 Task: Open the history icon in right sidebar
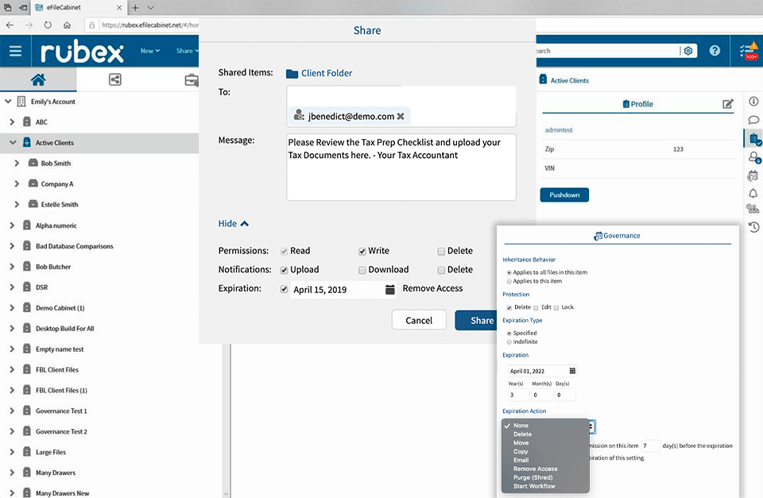point(753,227)
